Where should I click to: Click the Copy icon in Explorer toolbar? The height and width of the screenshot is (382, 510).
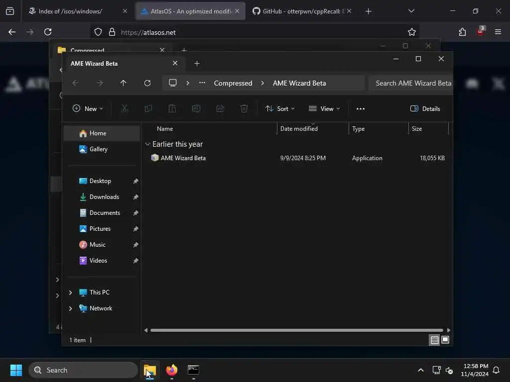tap(148, 108)
